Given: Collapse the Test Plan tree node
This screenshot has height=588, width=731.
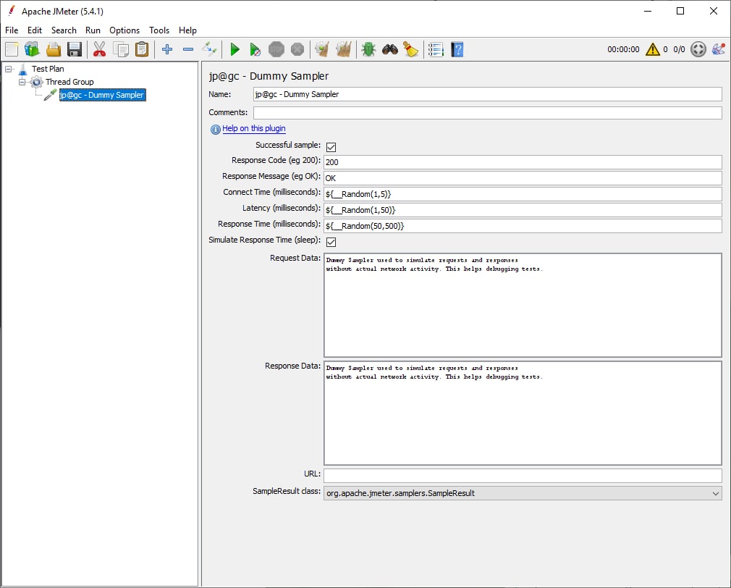Looking at the screenshot, I should click(9, 69).
